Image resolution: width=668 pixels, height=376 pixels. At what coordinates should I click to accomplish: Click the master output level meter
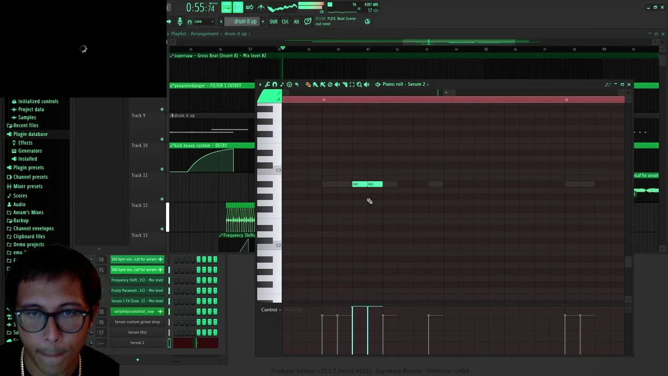[x=311, y=6]
